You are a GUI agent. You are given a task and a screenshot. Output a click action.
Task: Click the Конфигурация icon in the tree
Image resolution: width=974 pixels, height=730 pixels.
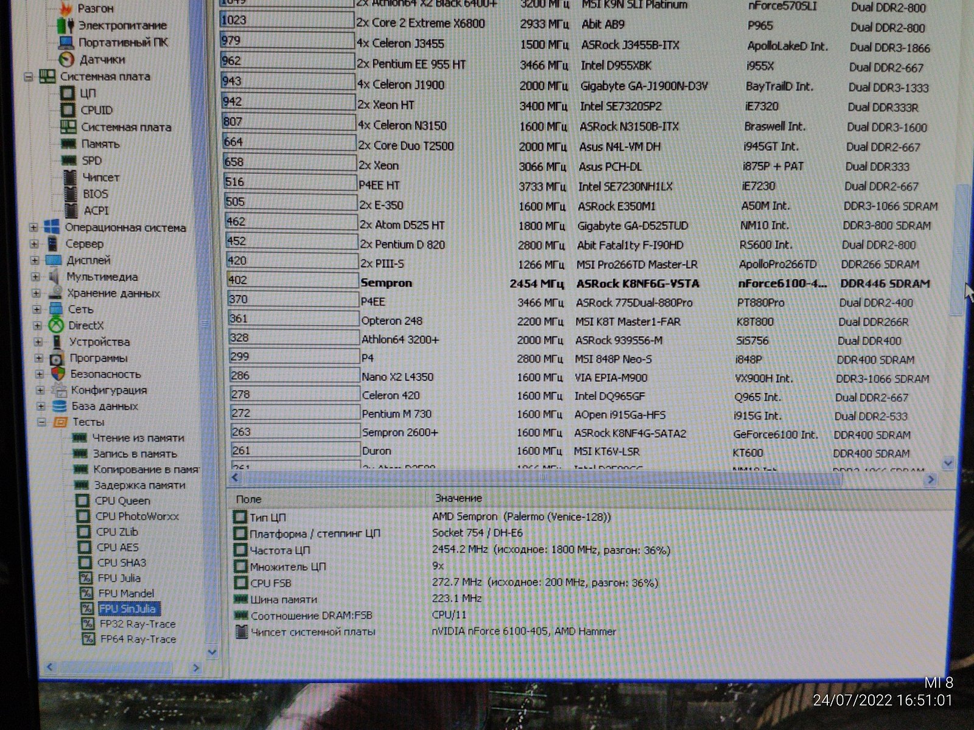[58, 390]
